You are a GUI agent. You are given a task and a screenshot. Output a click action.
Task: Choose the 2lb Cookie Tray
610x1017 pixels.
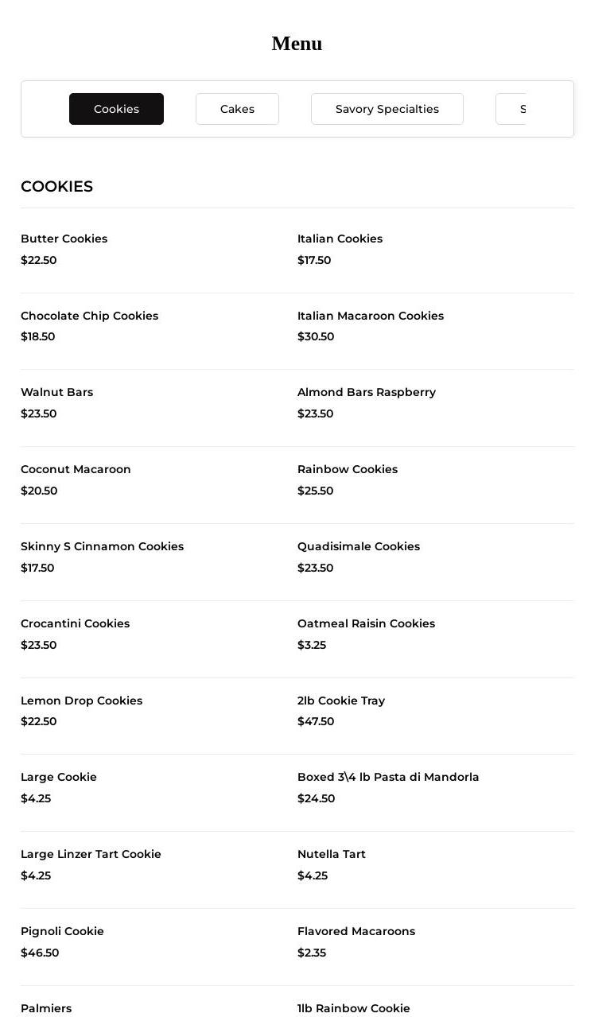pos(340,701)
